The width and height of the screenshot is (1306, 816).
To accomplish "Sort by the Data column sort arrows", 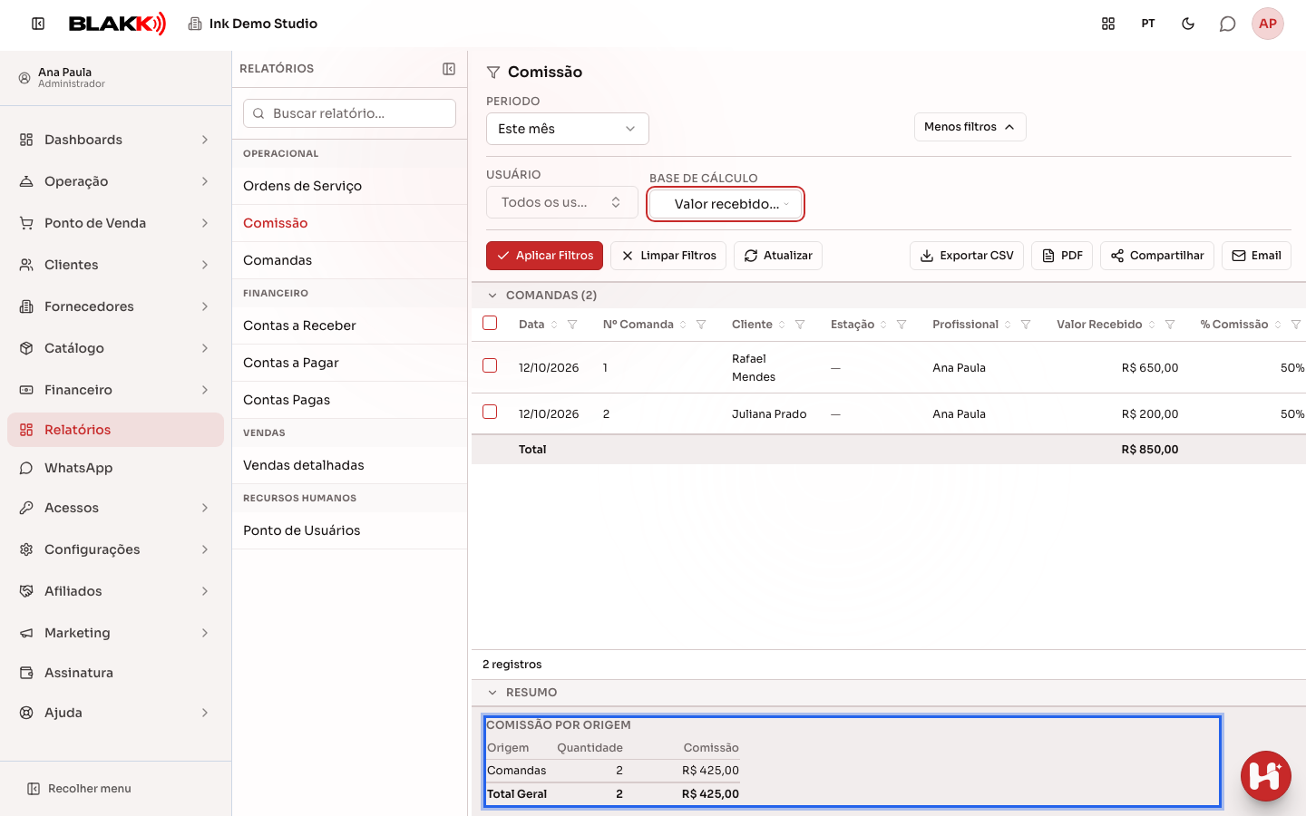I will 554,325.
